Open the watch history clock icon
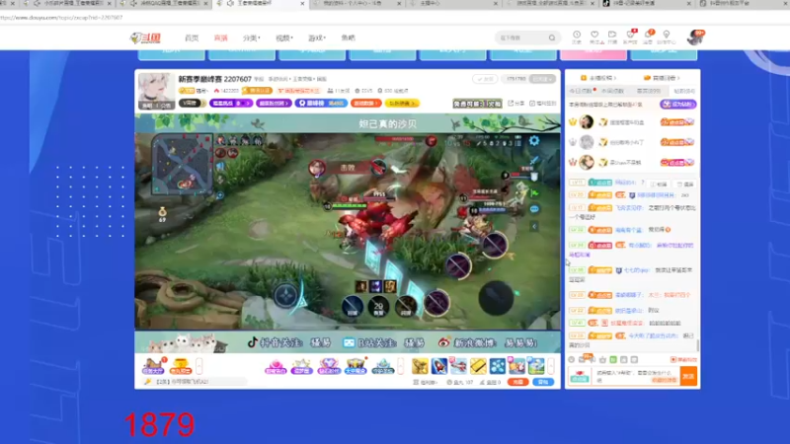This screenshot has width=790, height=444. 577,37
